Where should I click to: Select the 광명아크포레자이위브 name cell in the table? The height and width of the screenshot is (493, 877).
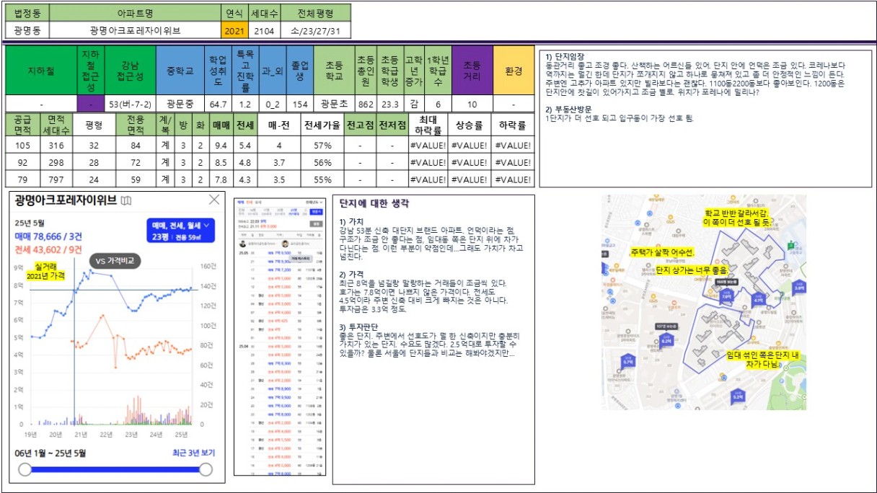tap(135, 31)
